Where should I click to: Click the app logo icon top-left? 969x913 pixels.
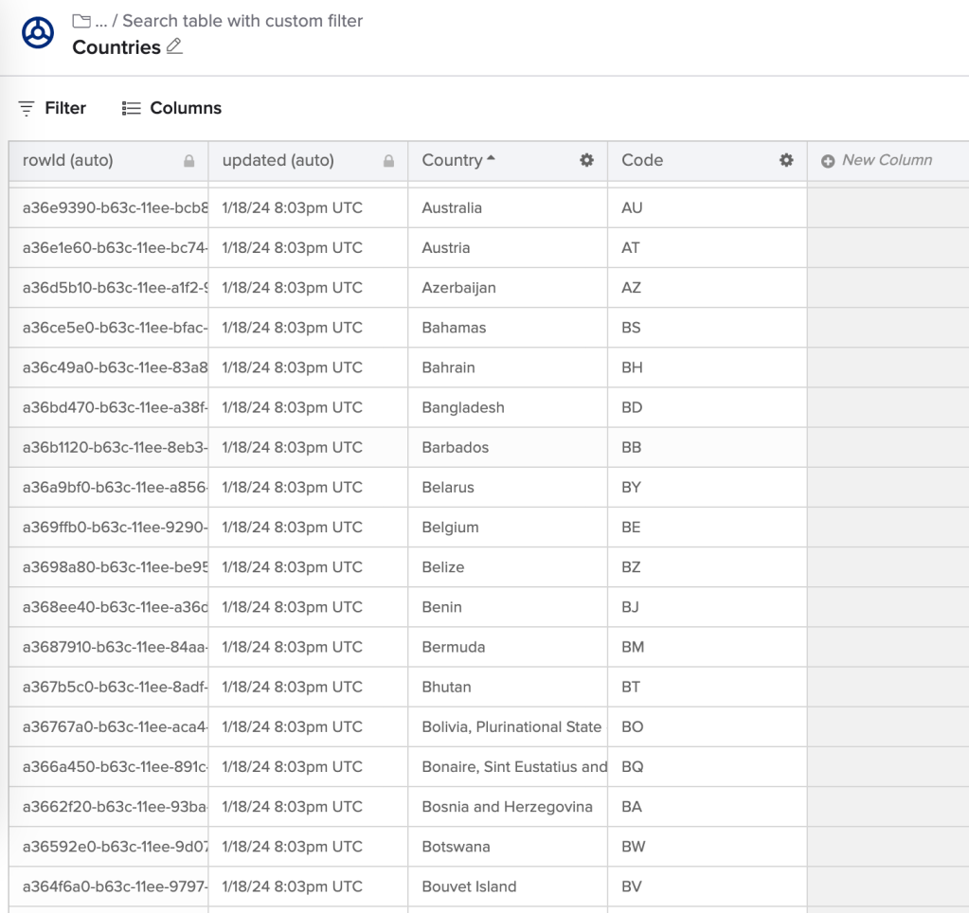coord(37,31)
